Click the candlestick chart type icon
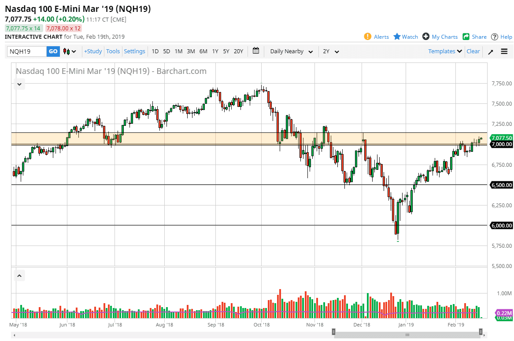 (x=67, y=51)
